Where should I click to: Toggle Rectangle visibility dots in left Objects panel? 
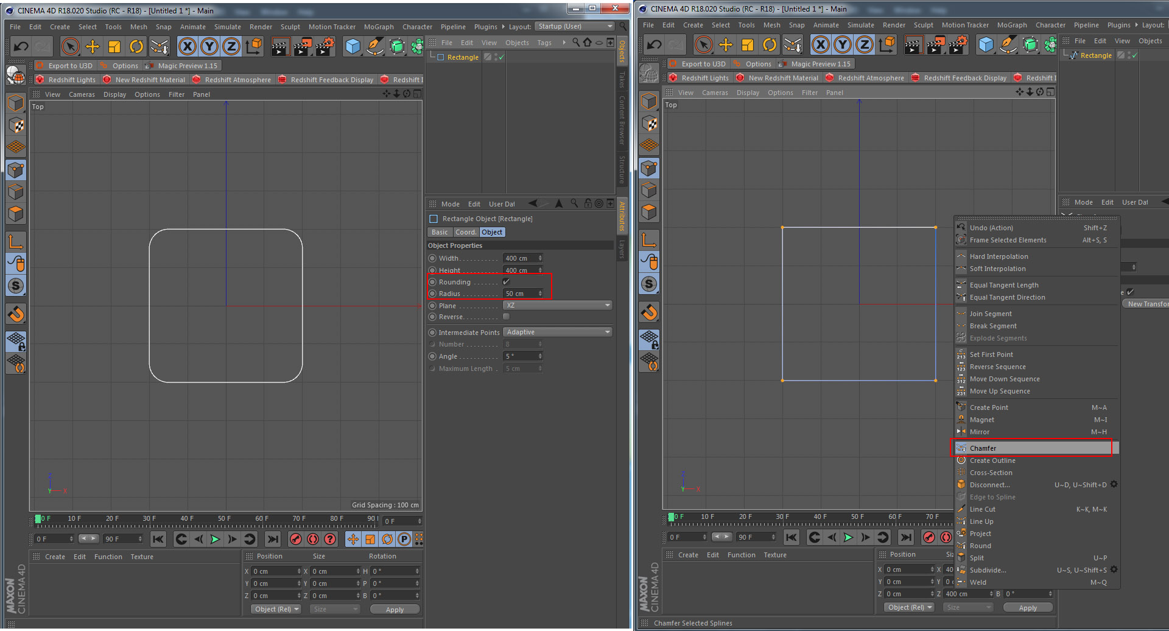click(x=497, y=57)
